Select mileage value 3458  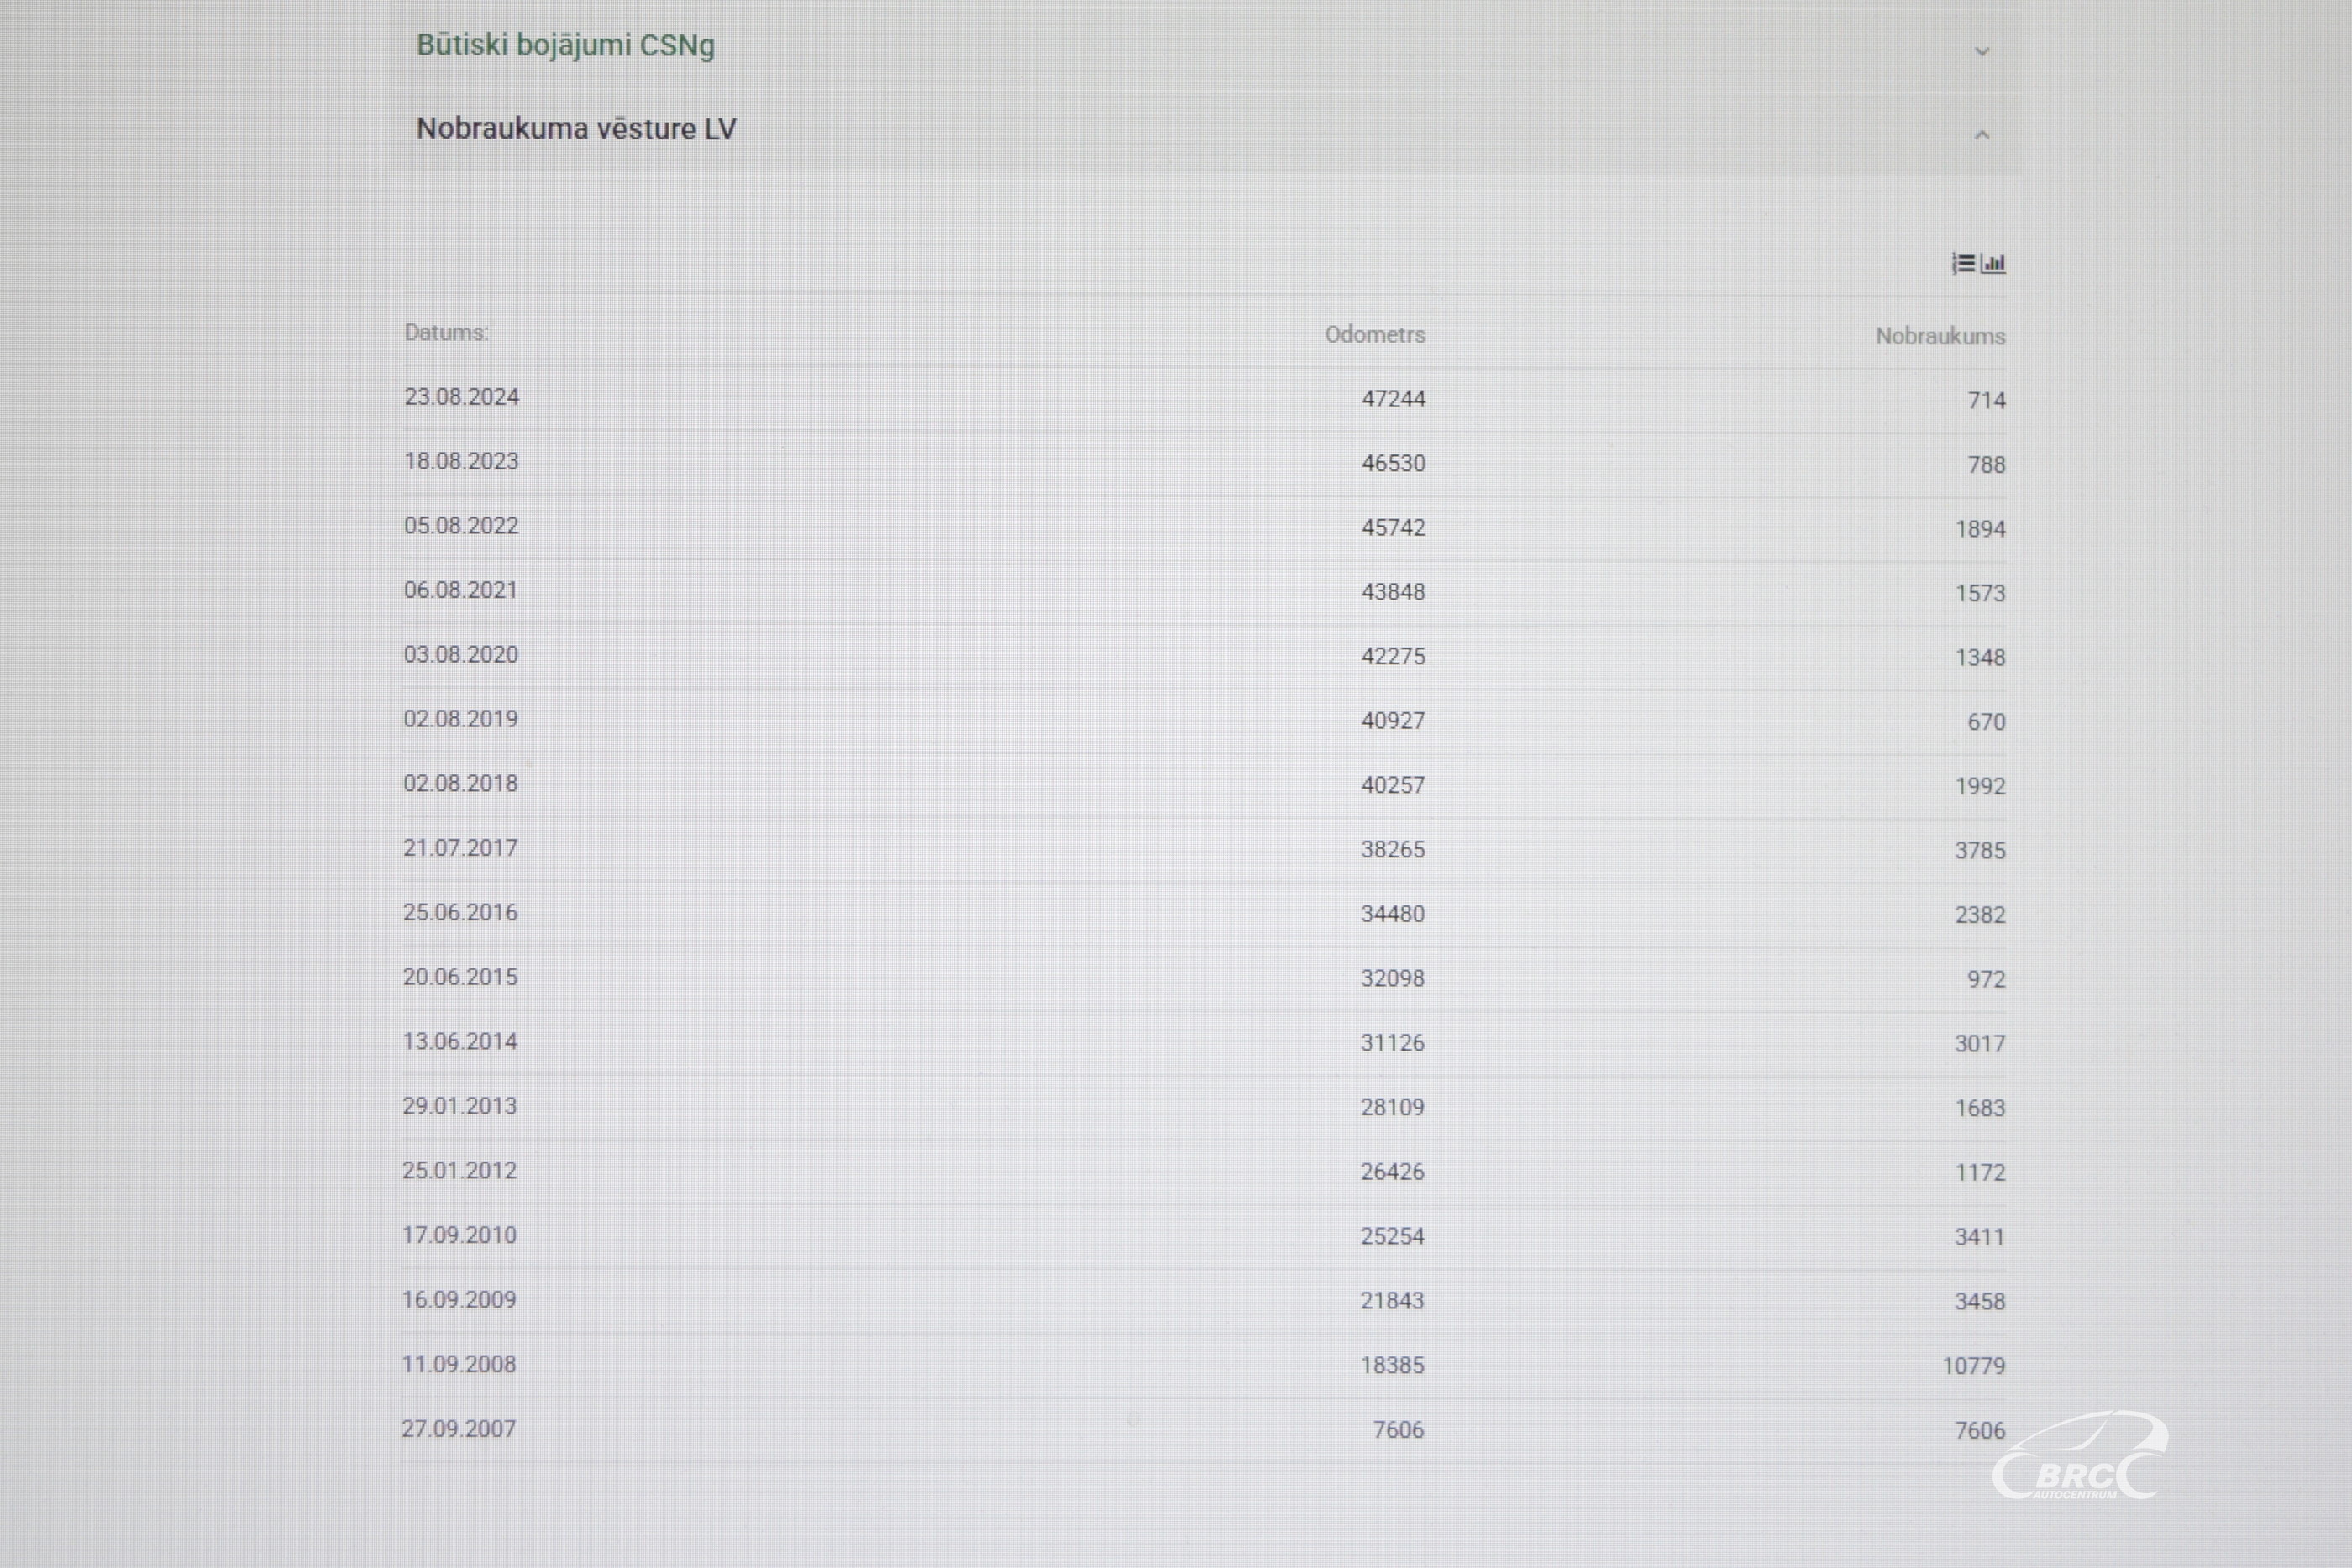click(x=1980, y=1302)
